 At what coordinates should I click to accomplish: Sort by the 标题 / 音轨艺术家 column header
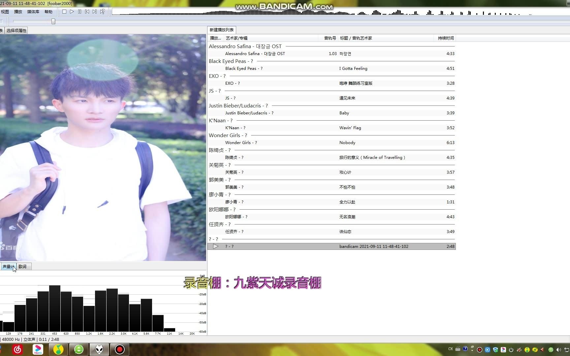click(385, 38)
